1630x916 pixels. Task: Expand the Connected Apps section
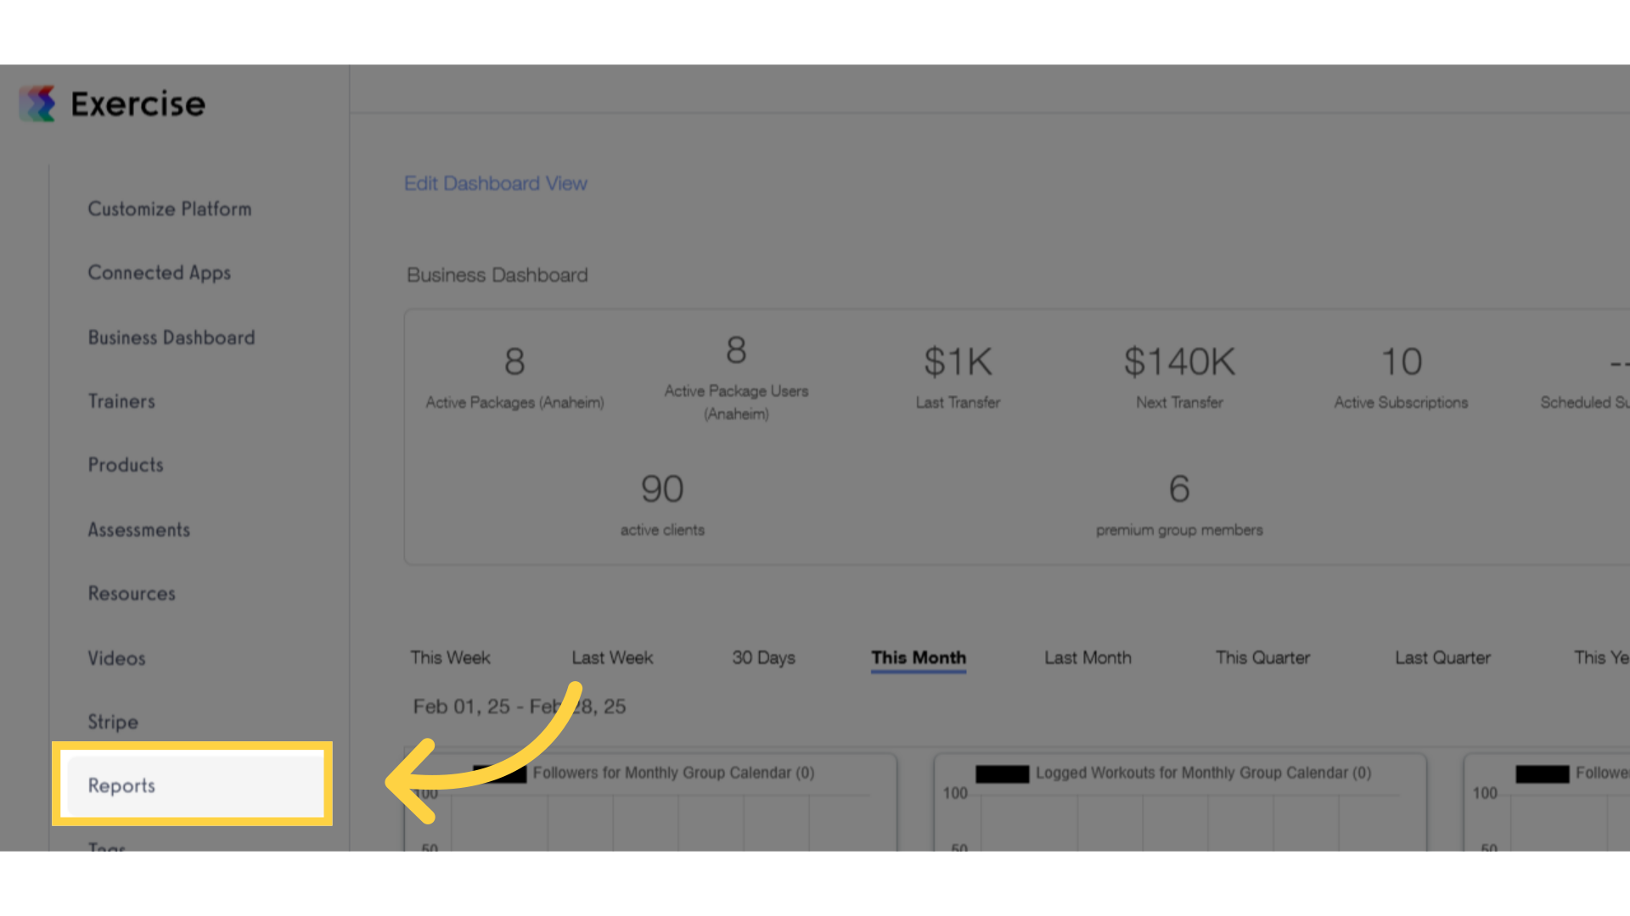click(x=158, y=271)
